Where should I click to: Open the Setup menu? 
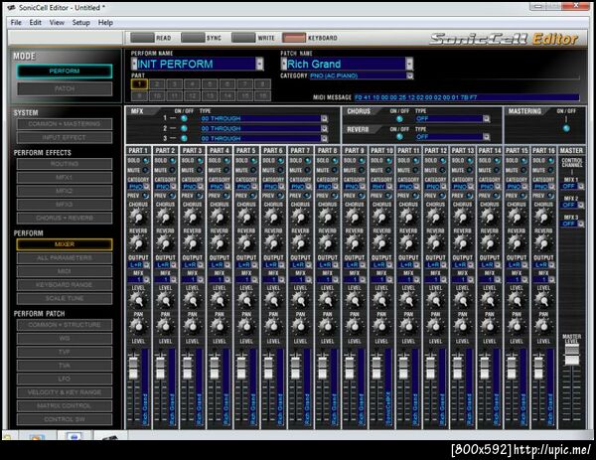tap(80, 21)
